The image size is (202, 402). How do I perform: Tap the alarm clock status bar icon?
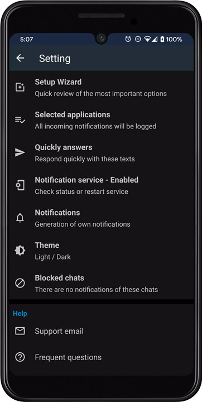[x=128, y=39]
